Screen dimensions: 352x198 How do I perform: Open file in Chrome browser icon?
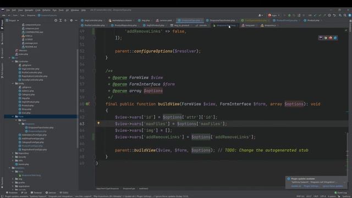[x=326, y=38]
